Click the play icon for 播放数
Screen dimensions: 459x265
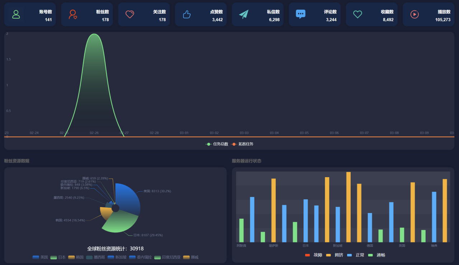(x=415, y=14)
